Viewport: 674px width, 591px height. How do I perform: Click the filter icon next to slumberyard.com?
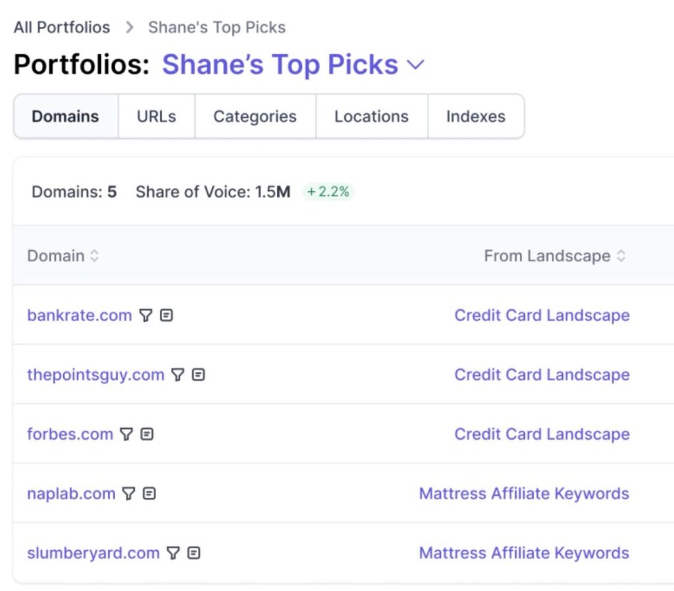click(x=172, y=553)
